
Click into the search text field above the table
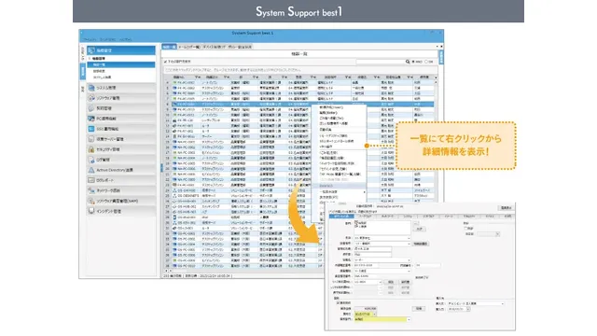(x=380, y=62)
